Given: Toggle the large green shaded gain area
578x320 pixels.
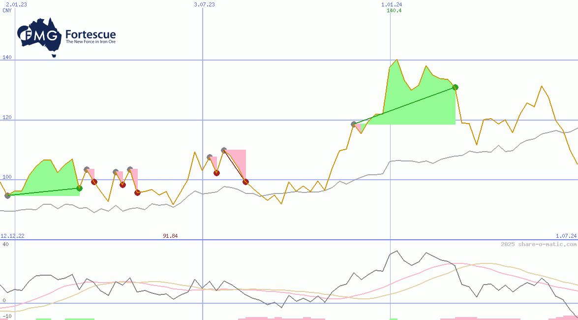Looking at the screenshot, I should [413, 103].
